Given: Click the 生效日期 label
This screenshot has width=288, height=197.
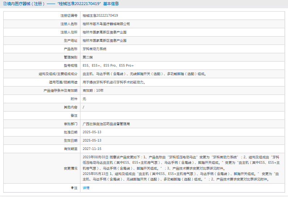Looking at the screenshot, I should (x=71, y=141).
